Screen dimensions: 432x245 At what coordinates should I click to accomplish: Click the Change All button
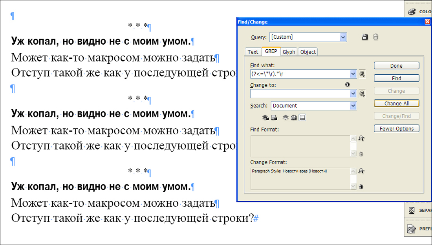[x=396, y=103]
